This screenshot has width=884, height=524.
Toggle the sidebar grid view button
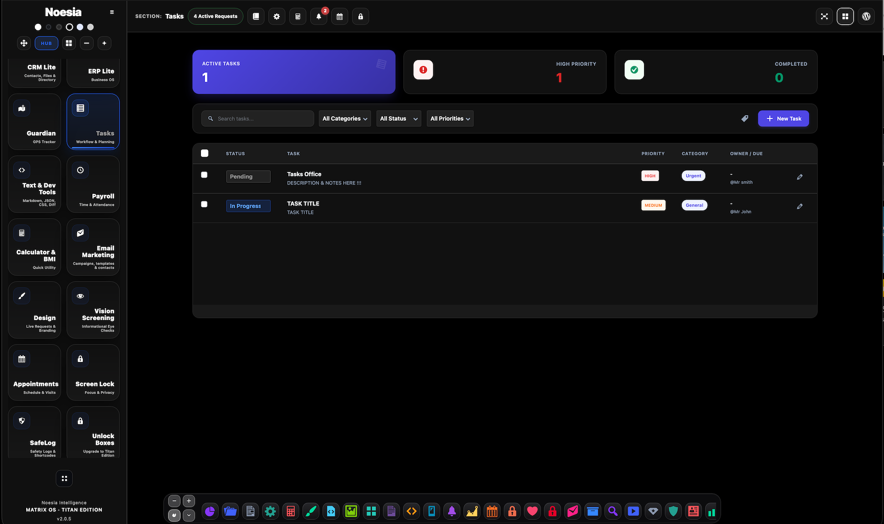tap(69, 43)
